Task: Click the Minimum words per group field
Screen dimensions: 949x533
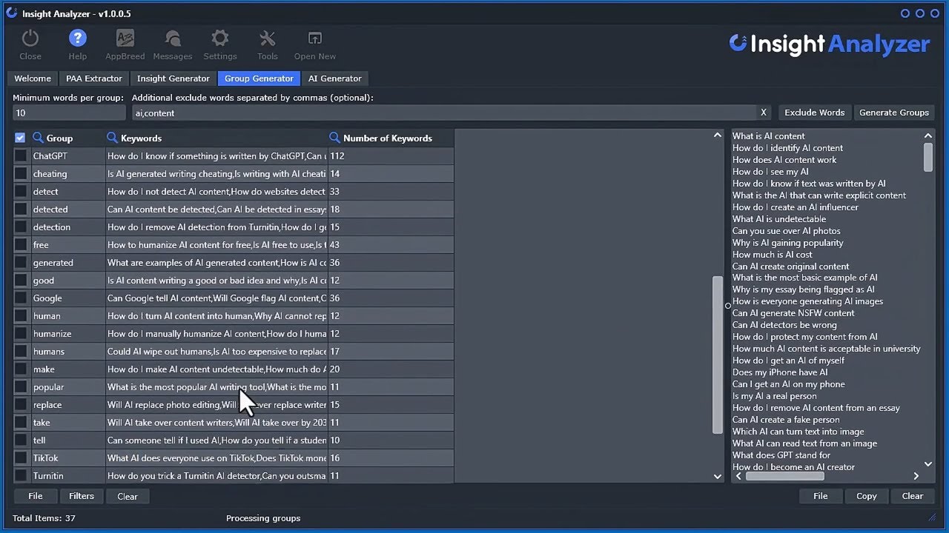Action: pyautogui.click(x=69, y=113)
